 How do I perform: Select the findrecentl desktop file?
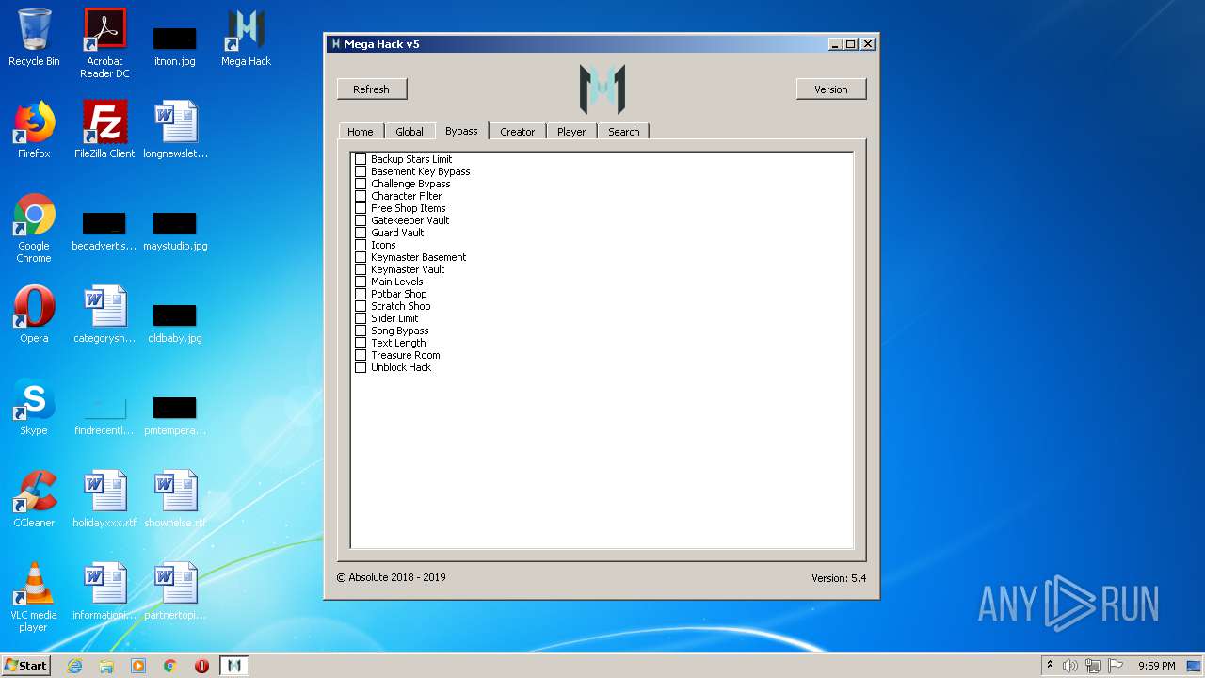(x=104, y=416)
